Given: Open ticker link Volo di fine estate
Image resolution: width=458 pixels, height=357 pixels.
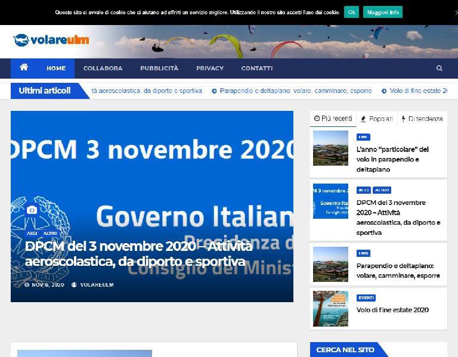Looking at the screenshot, I should [x=418, y=91].
